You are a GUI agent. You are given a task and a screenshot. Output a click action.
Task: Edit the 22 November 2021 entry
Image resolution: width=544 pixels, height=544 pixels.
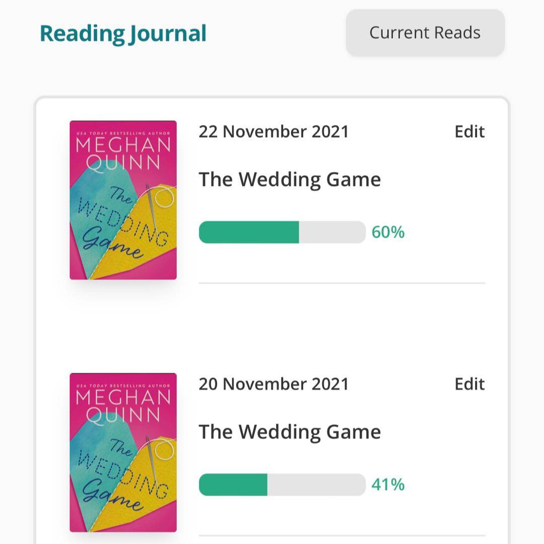[469, 132]
